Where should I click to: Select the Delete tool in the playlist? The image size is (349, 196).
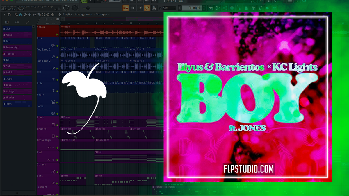(x=25, y=15)
